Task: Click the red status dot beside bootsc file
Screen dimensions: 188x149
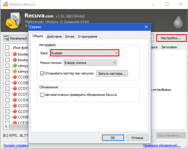Action: [x=15, y=60]
